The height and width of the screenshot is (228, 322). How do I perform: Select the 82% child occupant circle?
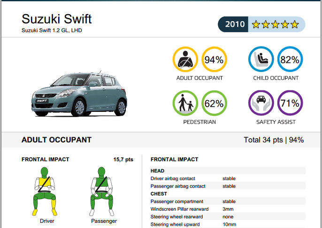(290, 59)
